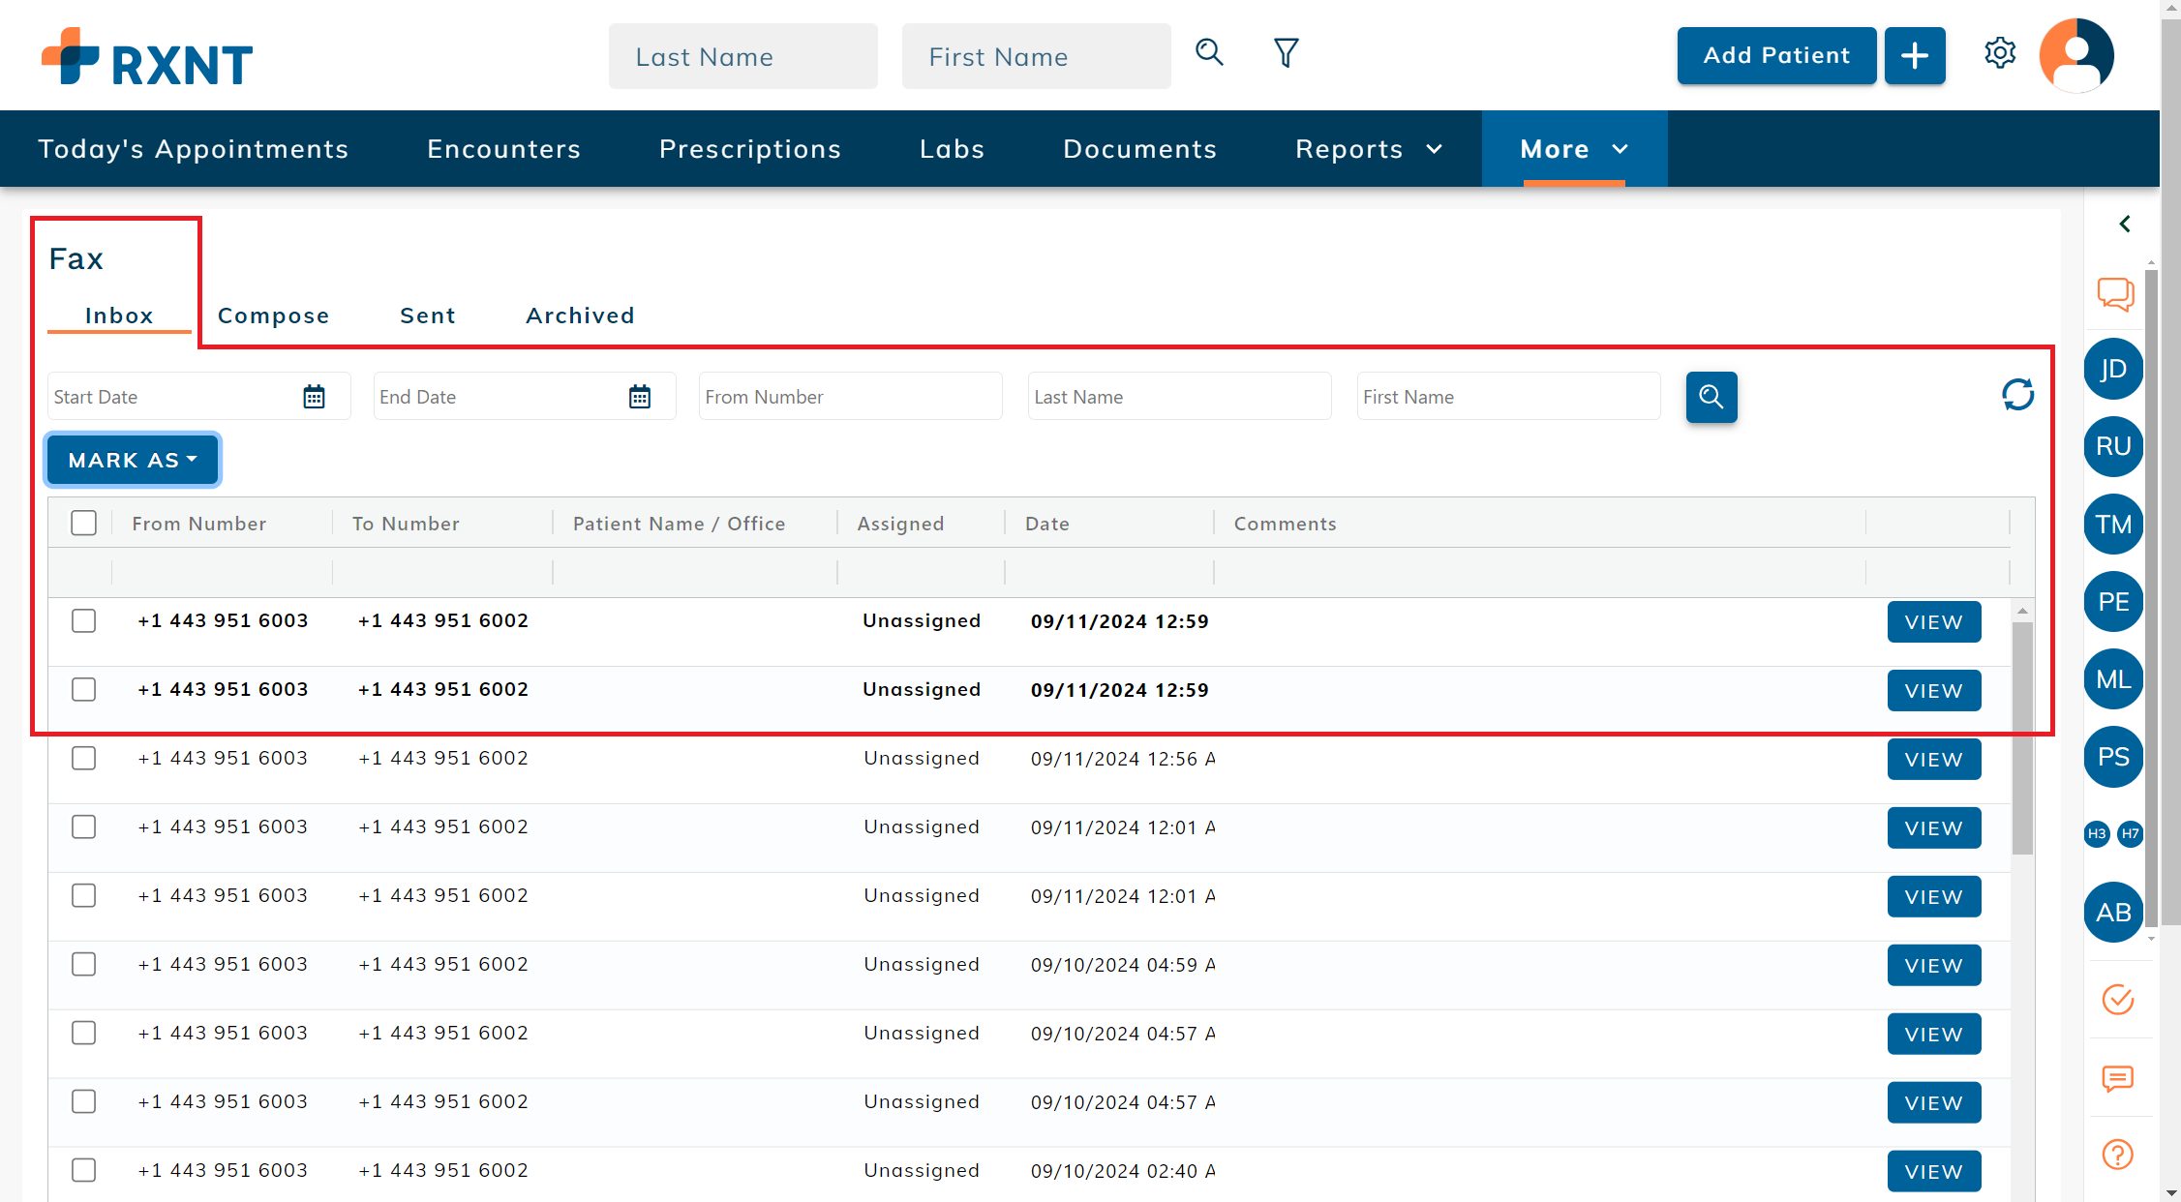This screenshot has width=2181, height=1202.
Task: Click the filter funnel icon in the header
Action: coord(1286,53)
